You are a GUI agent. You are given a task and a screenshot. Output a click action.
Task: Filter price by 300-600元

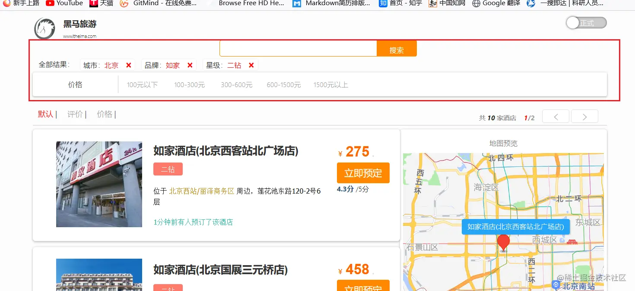[236, 85]
